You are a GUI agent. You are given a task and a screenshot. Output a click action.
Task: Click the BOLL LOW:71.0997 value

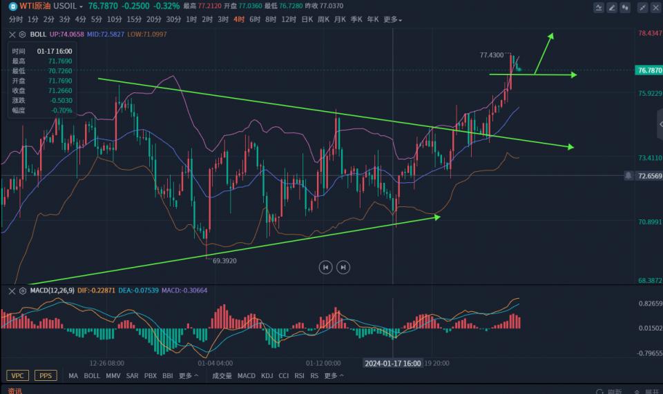(x=146, y=35)
